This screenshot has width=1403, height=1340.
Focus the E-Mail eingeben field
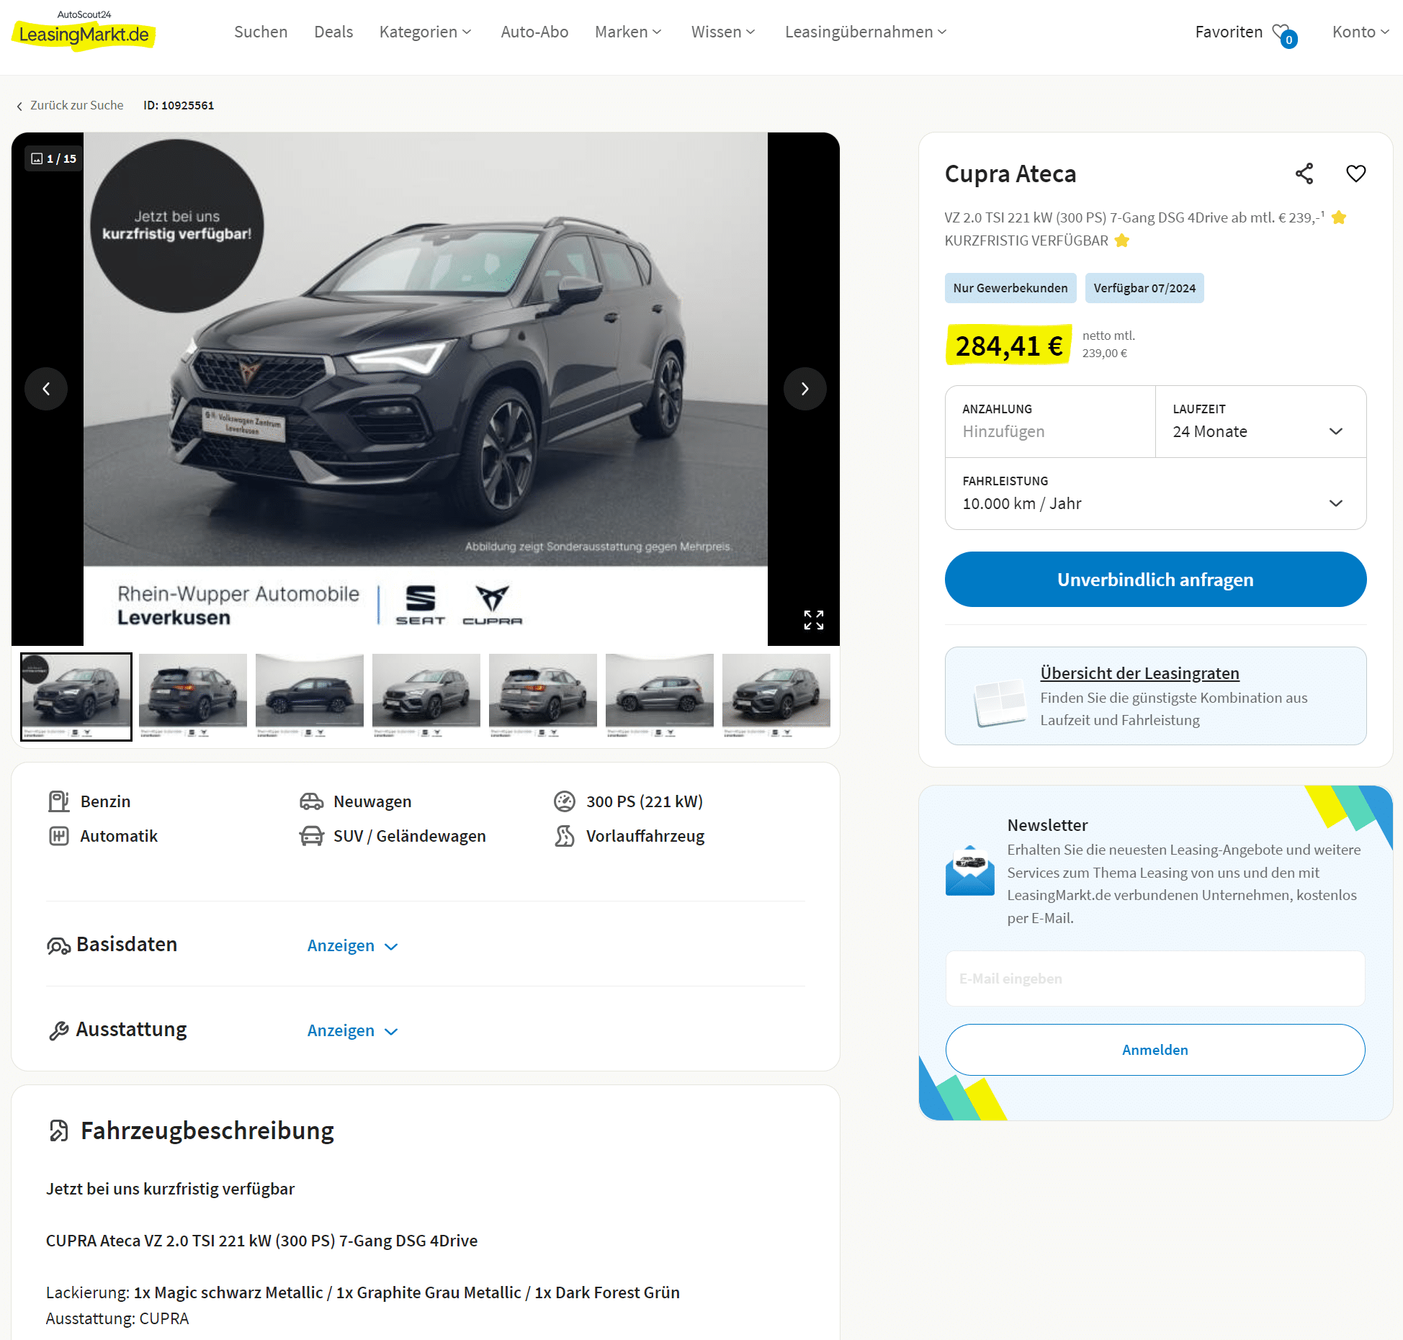(x=1155, y=979)
